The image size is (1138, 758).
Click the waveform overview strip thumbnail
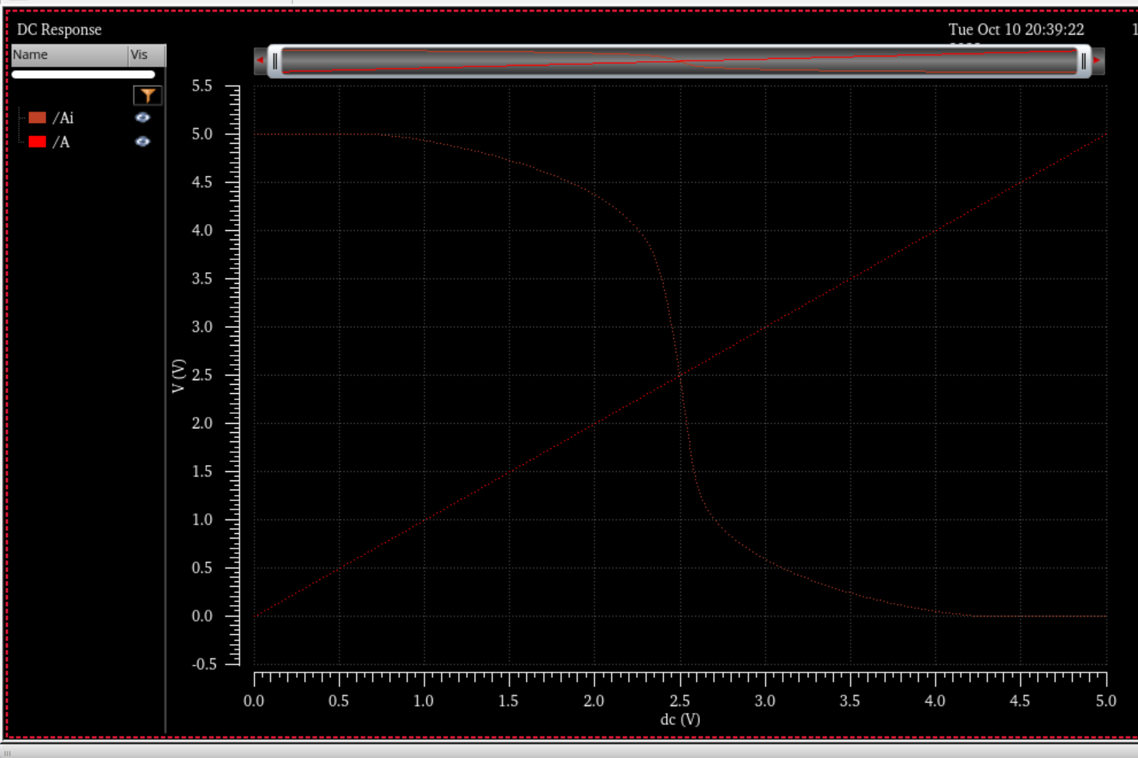[679, 61]
